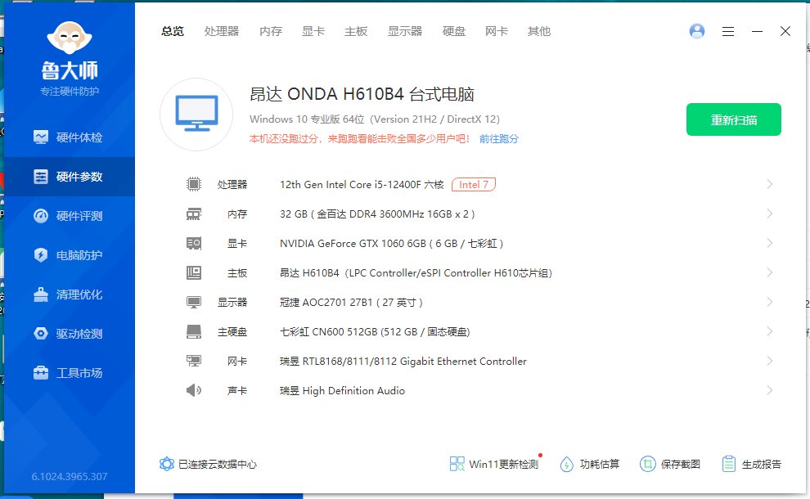Click 七彩虹 CN600 512GB disk text
The width and height of the screenshot is (810, 499).
[375, 331]
